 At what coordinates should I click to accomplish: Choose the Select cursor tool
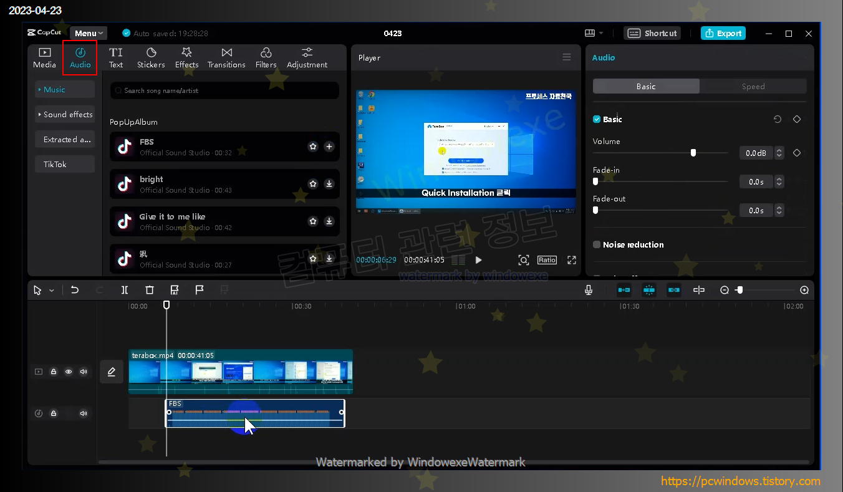click(37, 290)
